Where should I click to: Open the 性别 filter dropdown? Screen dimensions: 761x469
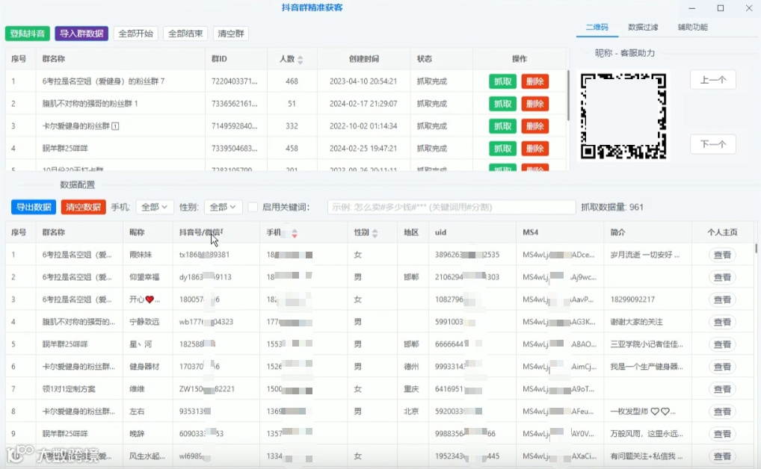coord(223,207)
